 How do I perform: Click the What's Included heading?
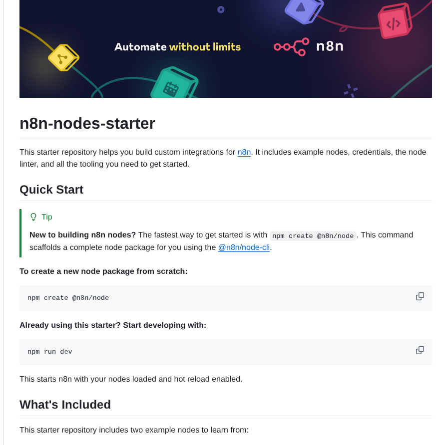point(65,405)
